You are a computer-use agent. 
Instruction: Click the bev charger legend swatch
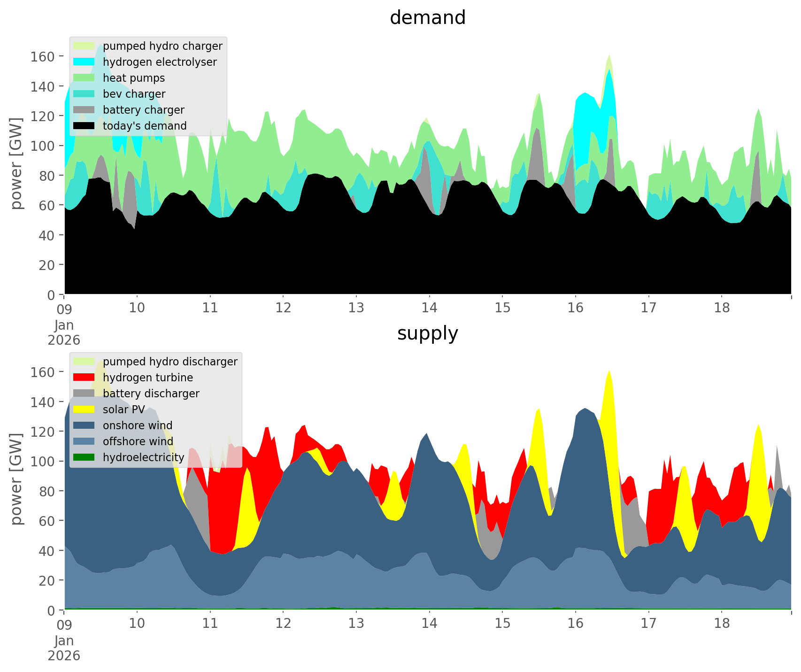[84, 94]
